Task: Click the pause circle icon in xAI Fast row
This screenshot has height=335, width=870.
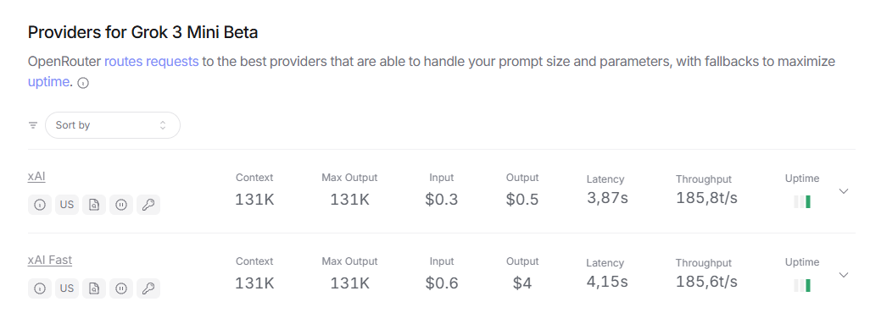Action: (121, 288)
